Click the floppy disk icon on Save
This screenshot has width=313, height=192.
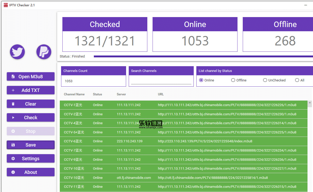[13, 145]
